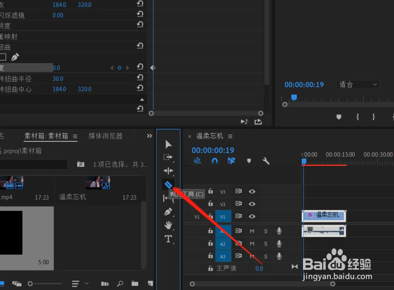Click Mark In button in program monitor
The width and height of the screenshot is (394, 290).
click(x=357, y=117)
